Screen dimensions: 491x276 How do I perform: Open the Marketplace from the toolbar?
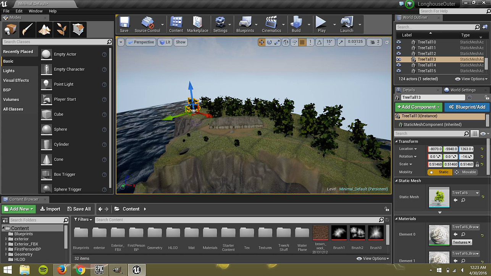point(198,24)
